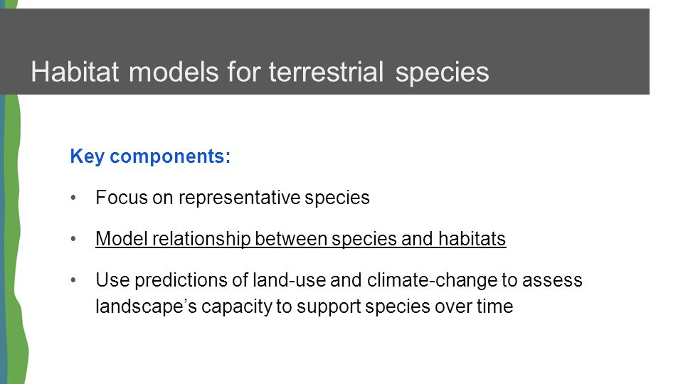Click the line "landscape's capacity to support species over time"
Viewport: 683px width, 384px height.
304,306
